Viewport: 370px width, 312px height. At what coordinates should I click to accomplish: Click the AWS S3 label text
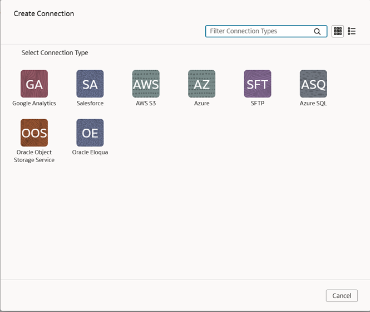(146, 103)
